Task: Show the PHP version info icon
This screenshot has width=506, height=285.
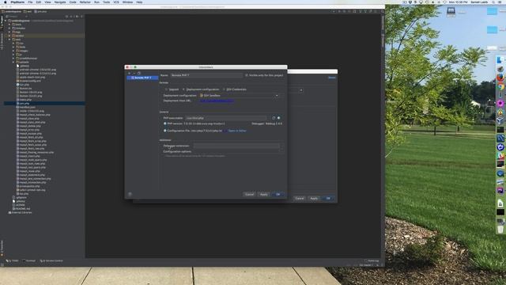Action: 165,123
